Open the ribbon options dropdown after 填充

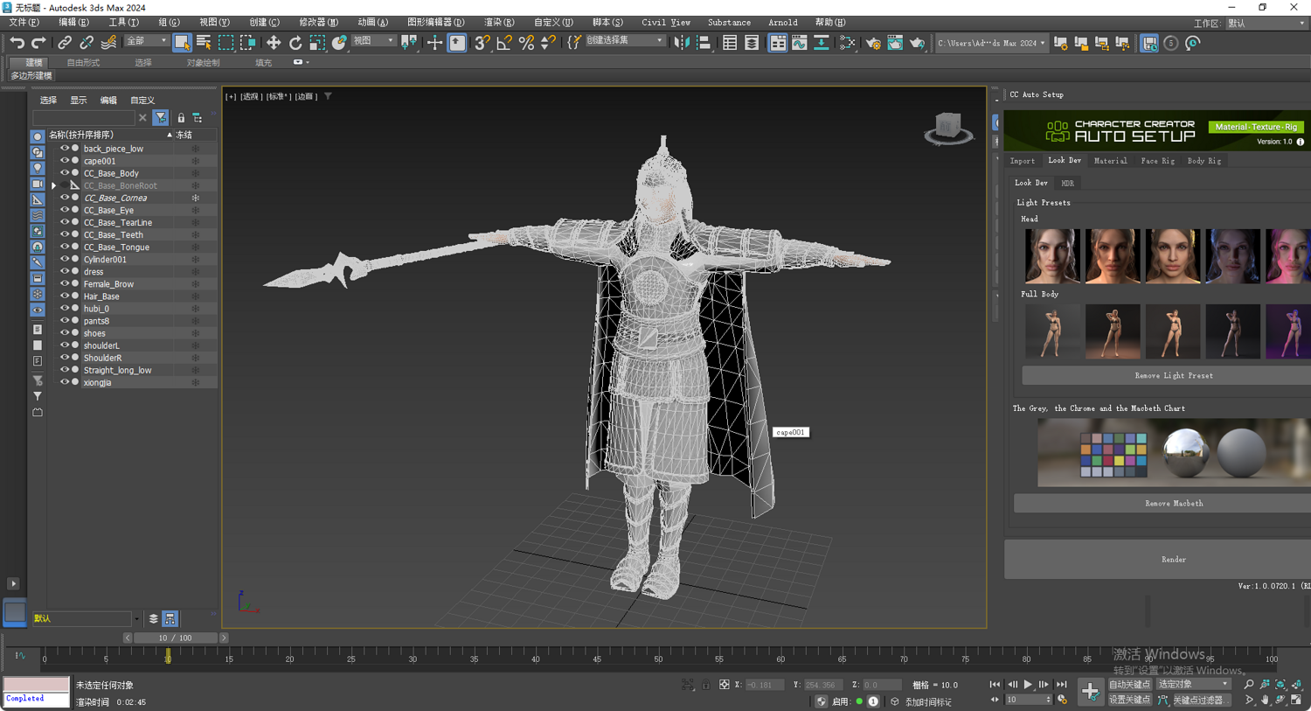coord(301,62)
